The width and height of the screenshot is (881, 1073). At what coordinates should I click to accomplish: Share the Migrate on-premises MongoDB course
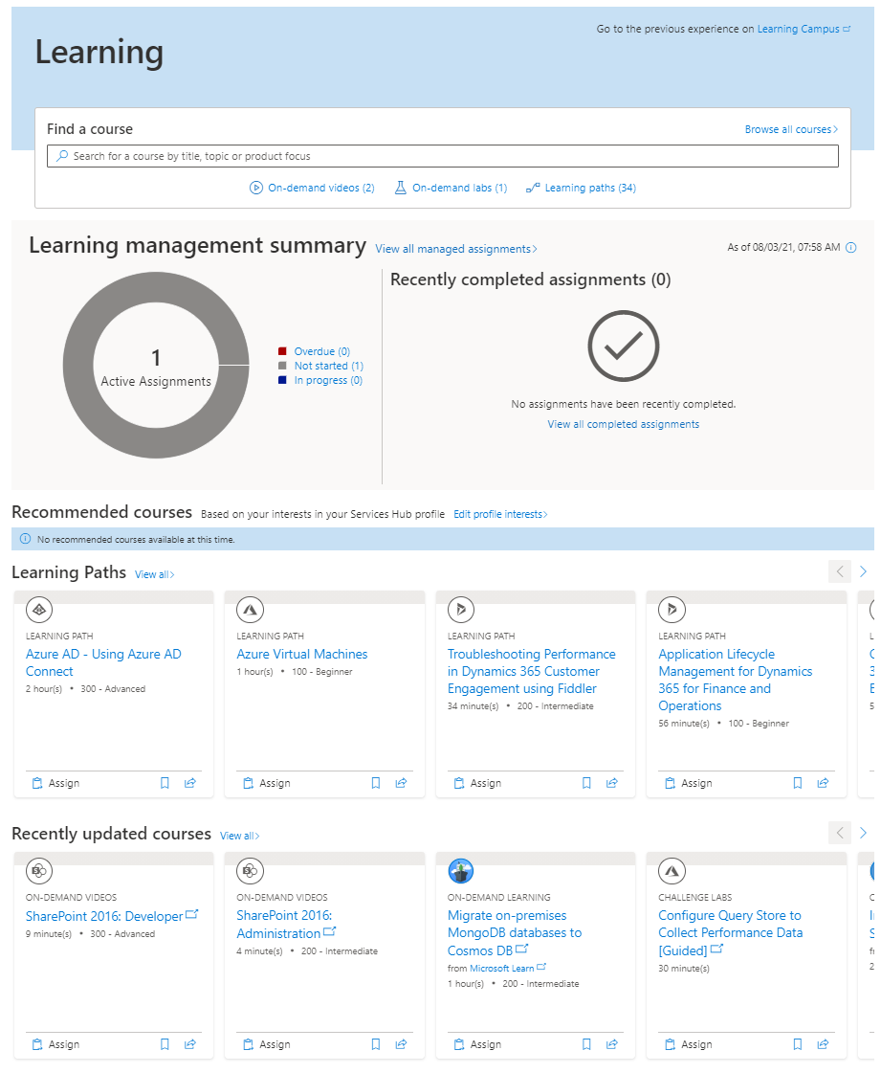click(x=612, y=1044)
